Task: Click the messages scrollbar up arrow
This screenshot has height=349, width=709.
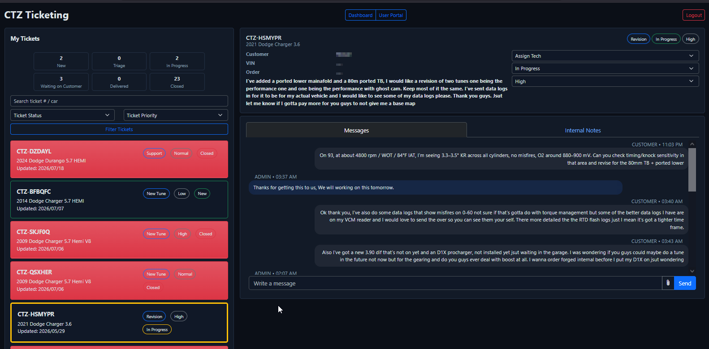Action: [692, 144]
